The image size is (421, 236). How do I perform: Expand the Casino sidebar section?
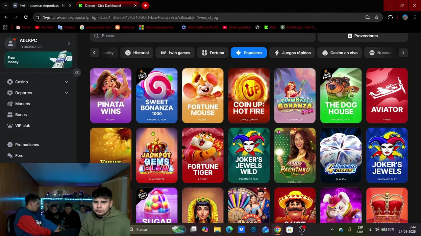click(66, 82)
